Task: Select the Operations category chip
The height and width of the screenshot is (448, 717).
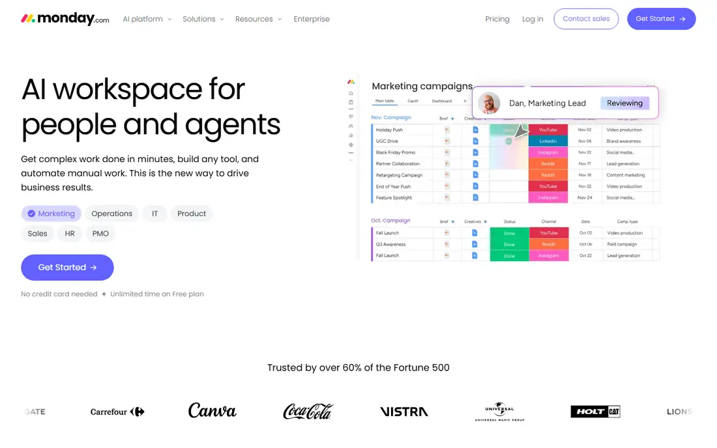Action: 111,214
